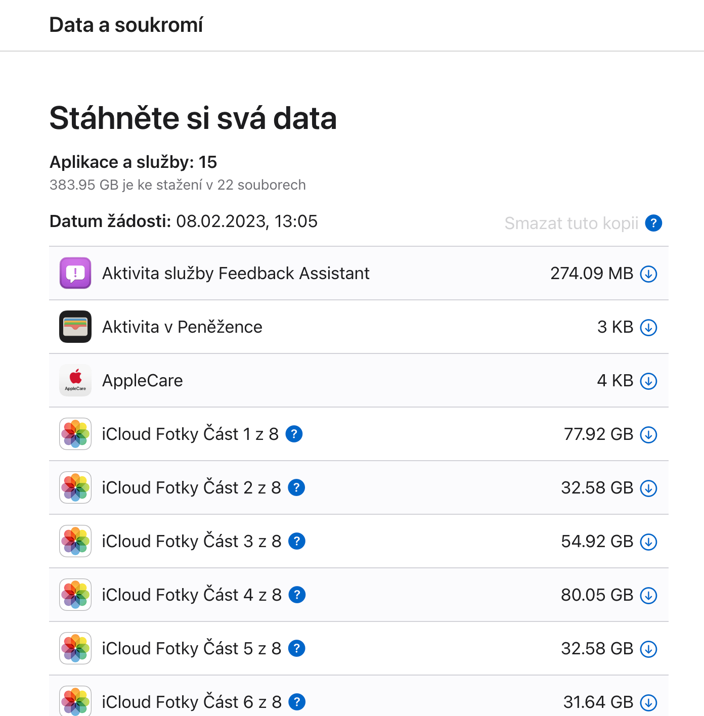This screenshot has height=716, width=704.
Task: Download iCloud Fotky Část 4 z 8
Action: [648, 596]
